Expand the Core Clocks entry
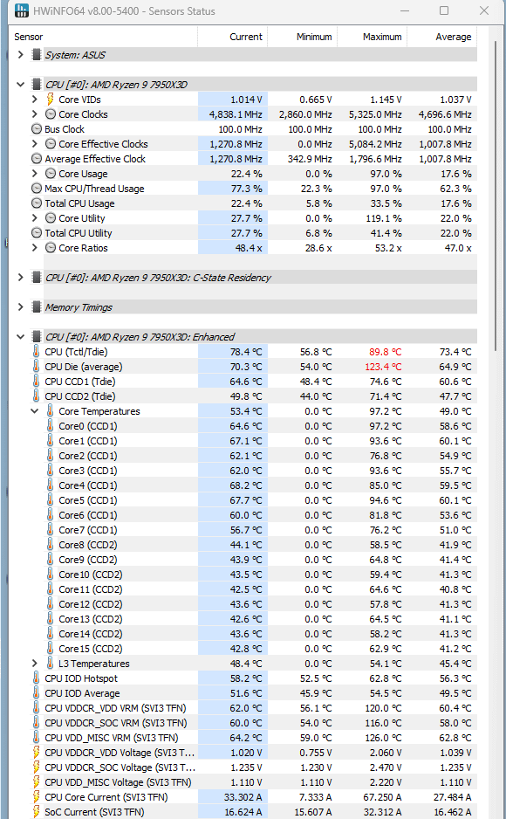 (34, 114)
